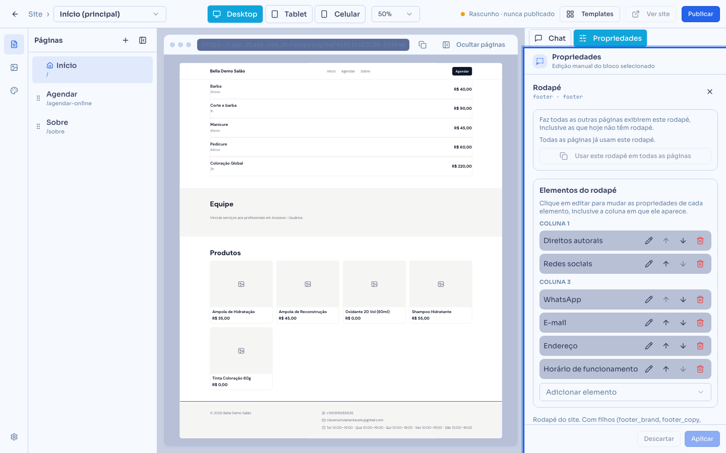The image size is (726, 453).
Task: Click the Agendar button in site preview
Action: point(462,71)
